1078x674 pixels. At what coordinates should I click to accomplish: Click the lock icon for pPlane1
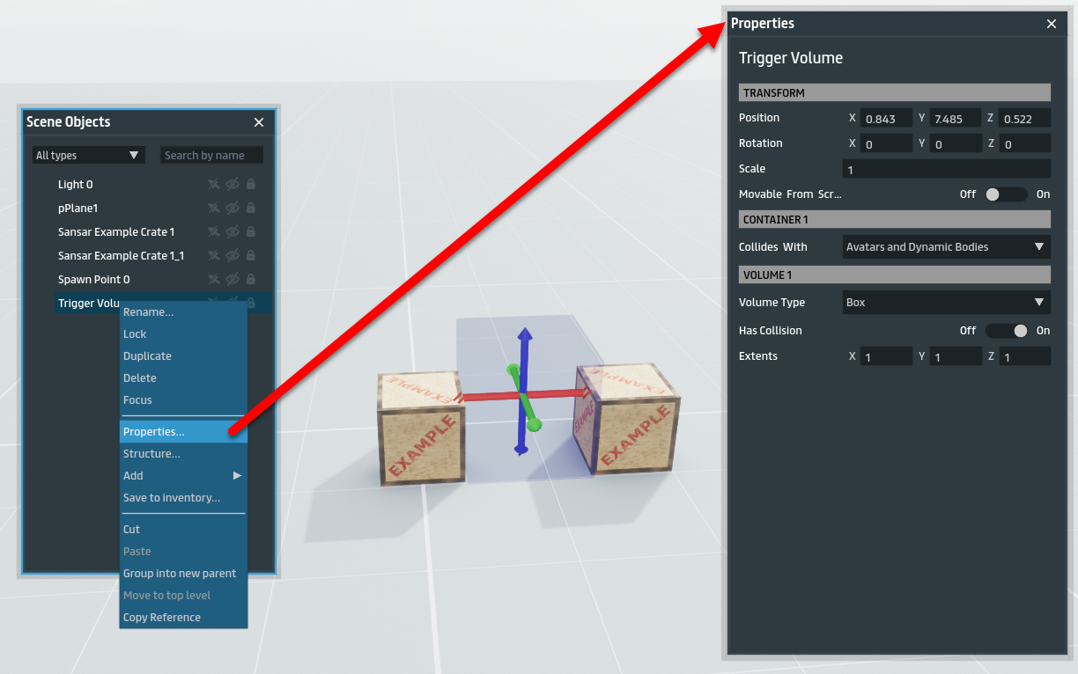[251, 209]
